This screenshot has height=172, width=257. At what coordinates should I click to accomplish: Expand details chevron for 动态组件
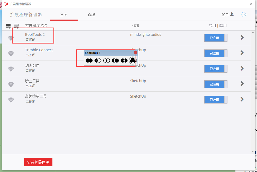click(242, 68)
